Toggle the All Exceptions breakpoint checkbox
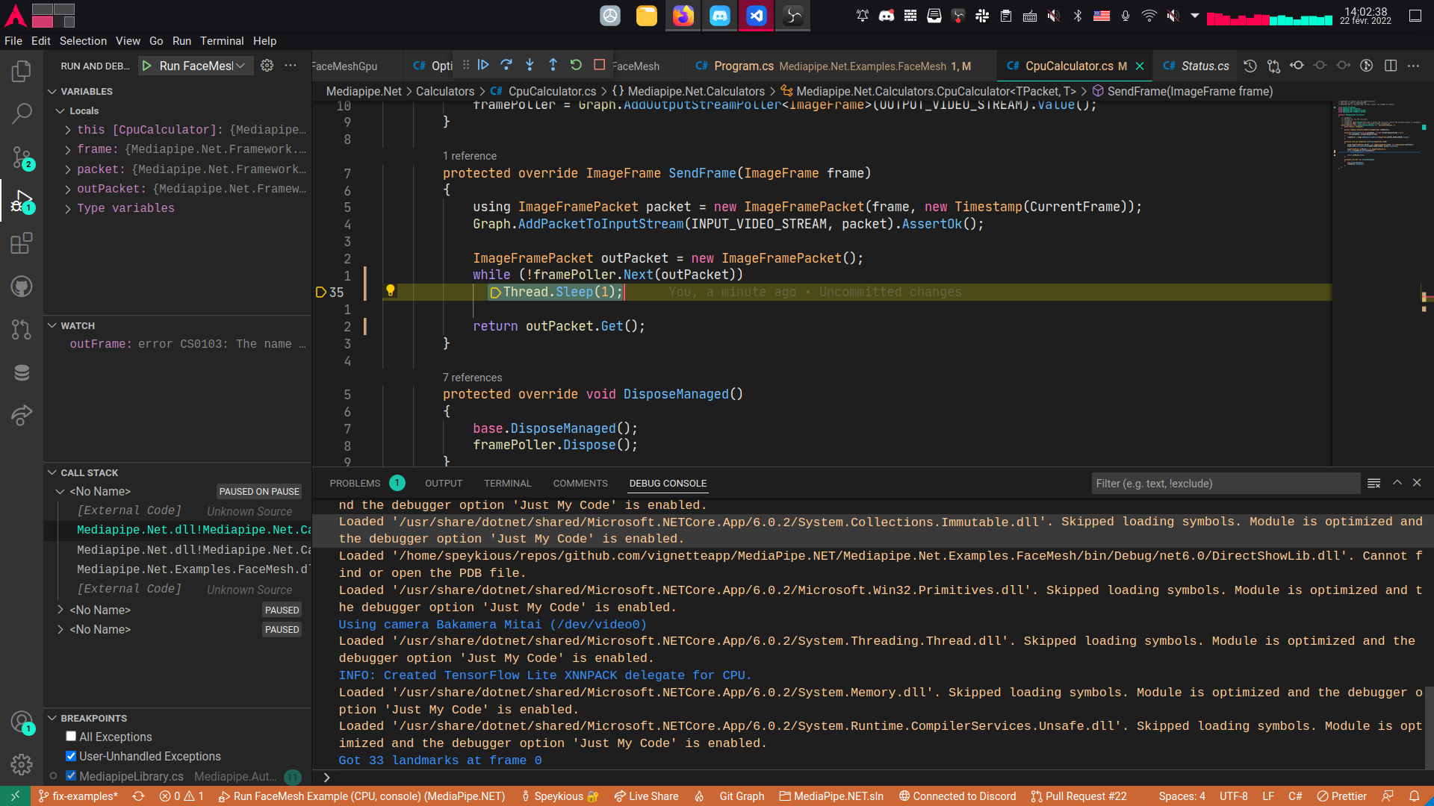The height and width of the screenshot is (806, 1434). [71, 737]
